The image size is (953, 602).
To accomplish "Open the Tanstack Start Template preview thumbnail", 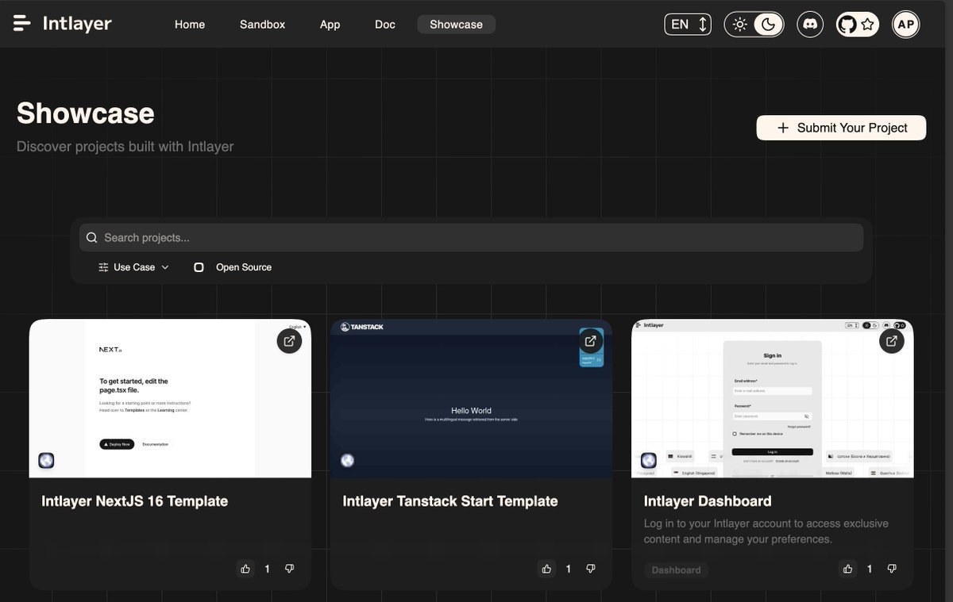I will pyautogui.click(x=471, y=398).
